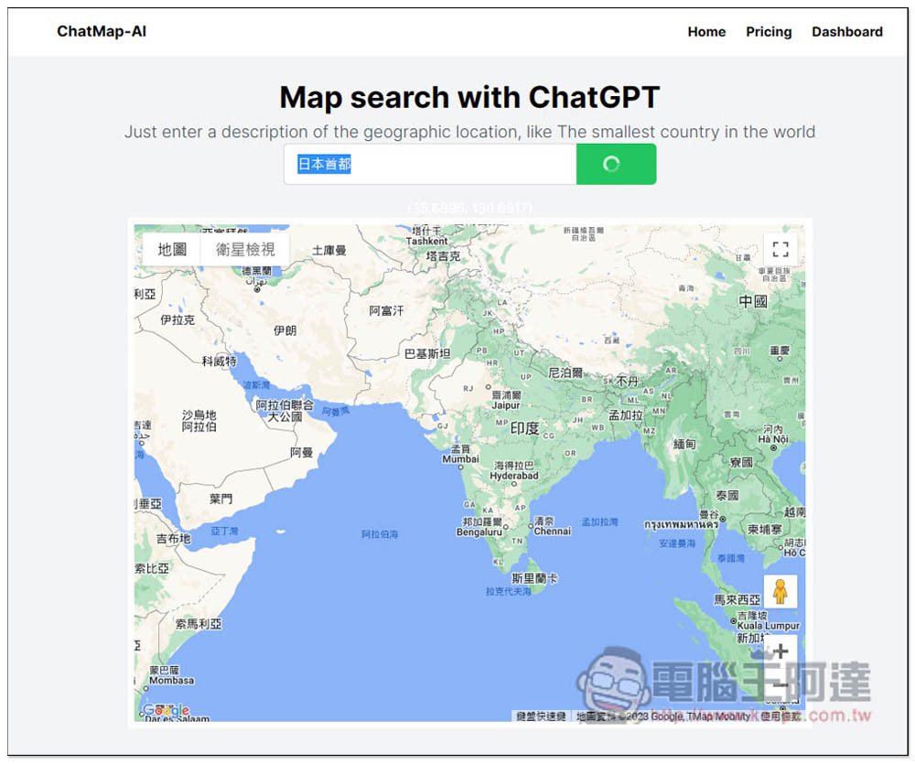Click the 阿曼 label on the map
The width and height of the screenshot is (915, 764).
302,453
